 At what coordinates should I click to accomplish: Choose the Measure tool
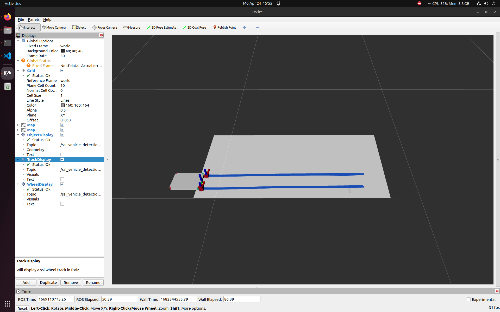pos(132,27)
